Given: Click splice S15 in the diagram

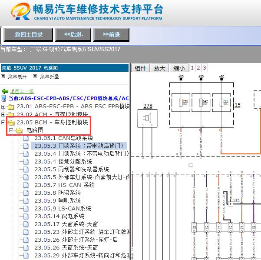Looking at the screenshot, I should [231, 203].
